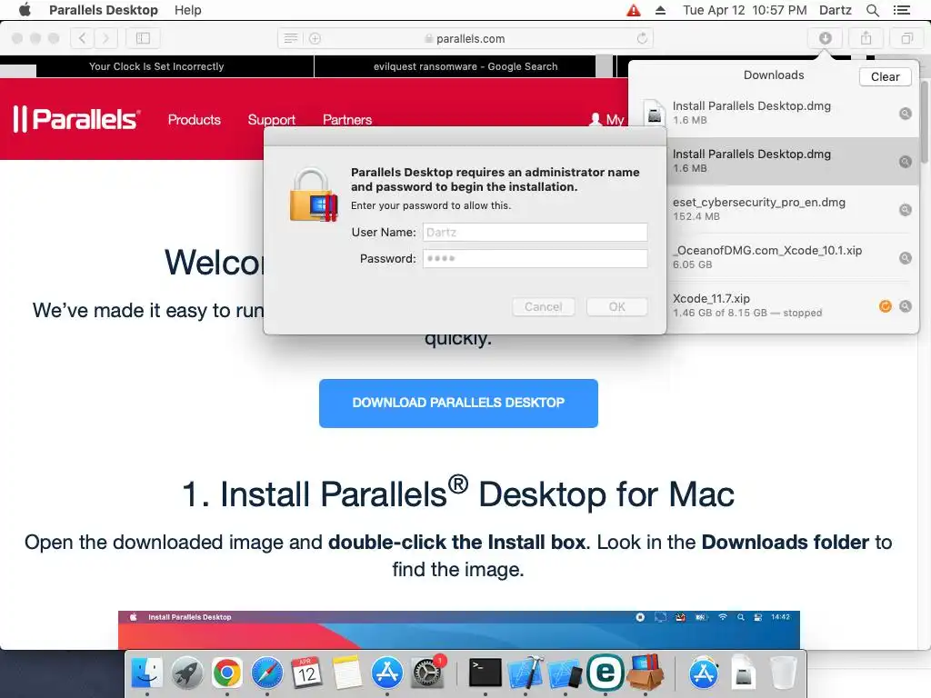Click Download Parallels Desktop button
The height and width of the screenshot is (698, 931).
click(458, 403)
